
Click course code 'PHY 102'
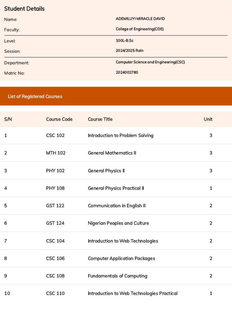pyautogui.click(x=55, y=171)
